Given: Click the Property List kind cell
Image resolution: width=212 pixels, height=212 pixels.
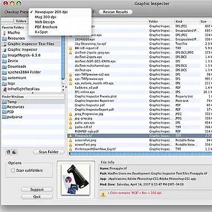Looking at the screenshot, I should [x=184, y=97].
